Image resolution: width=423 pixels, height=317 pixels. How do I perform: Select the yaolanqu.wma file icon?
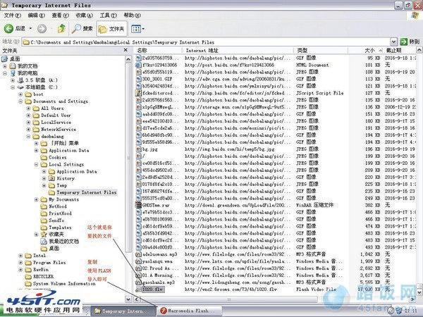pos(138,261)
